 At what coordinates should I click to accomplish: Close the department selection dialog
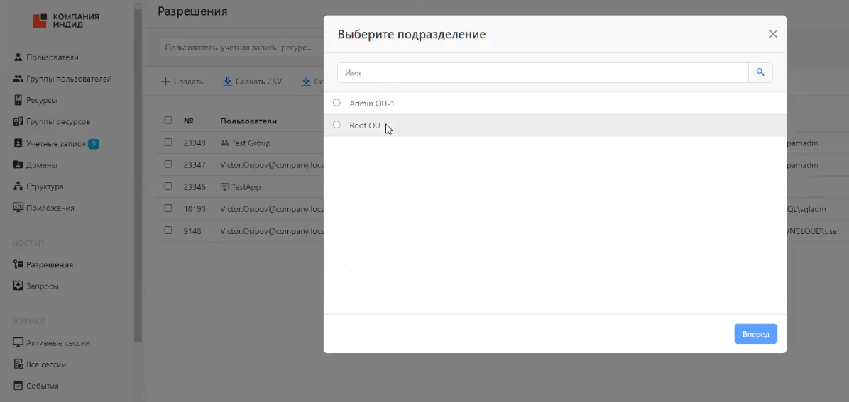773,34
